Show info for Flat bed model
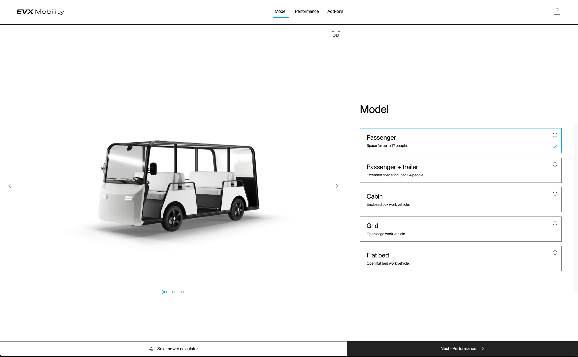Image resolution: width=578 pixels, height=357 pixels. pyautogui.click(x=555, y=253)
